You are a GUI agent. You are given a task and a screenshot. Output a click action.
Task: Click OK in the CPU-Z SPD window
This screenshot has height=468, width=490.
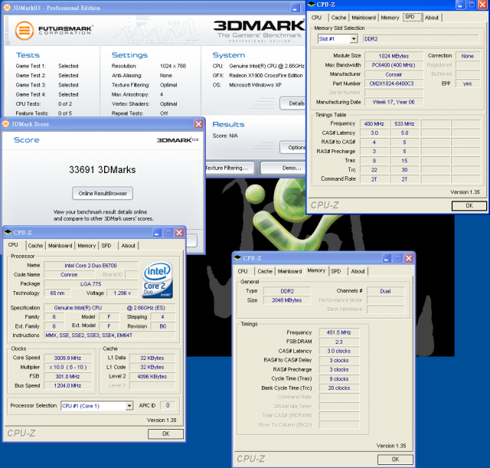coord(469,205)
